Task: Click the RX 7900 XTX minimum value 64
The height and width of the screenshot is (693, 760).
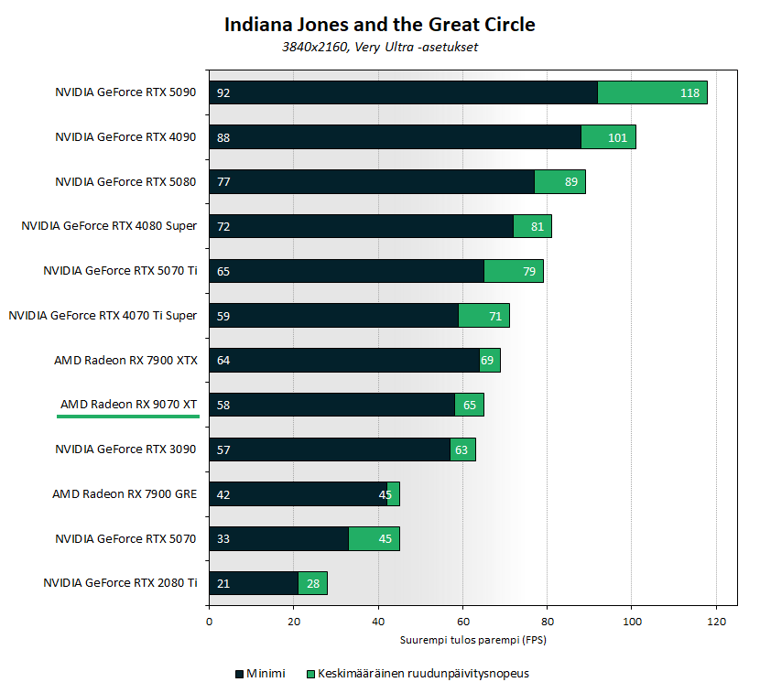Action: [x=223, y=360]
